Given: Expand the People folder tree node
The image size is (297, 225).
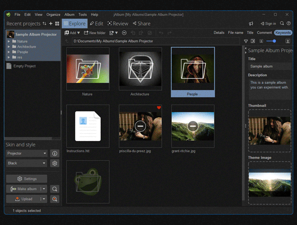Looking at the screenshot, I should coord(8,52).
